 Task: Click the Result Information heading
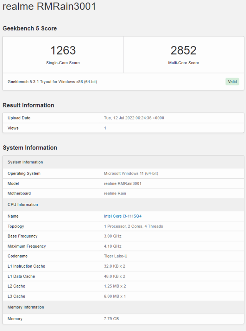[28, 105]
